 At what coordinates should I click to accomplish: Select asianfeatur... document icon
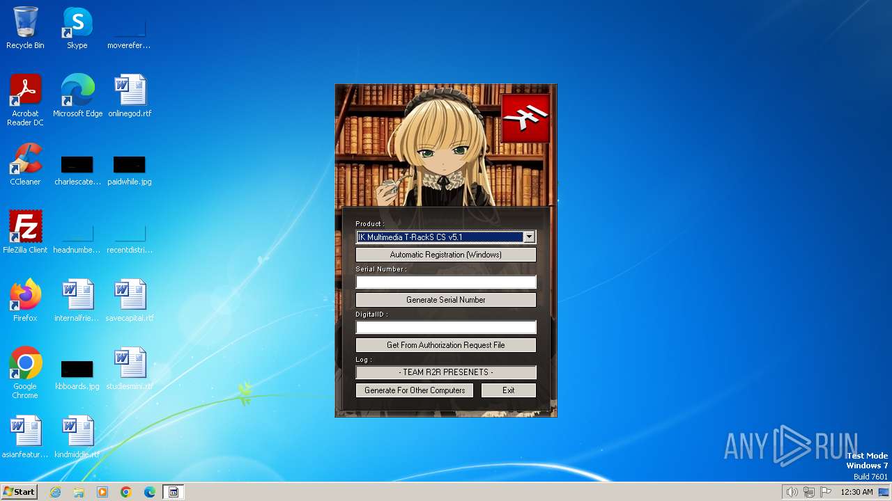click(25, 437)
